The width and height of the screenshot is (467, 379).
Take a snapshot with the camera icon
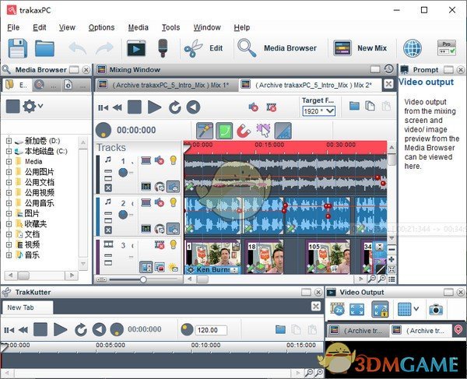(436, 310)
